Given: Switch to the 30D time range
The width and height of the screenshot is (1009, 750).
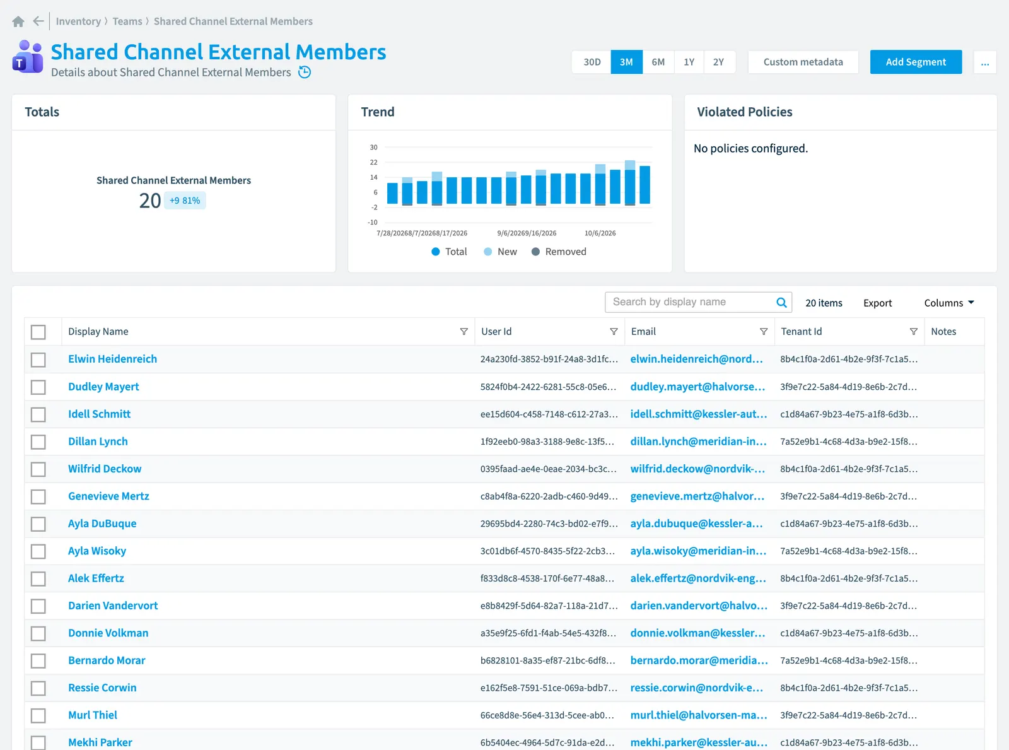Looking at the screenshot, I should [x=592, y=62].
